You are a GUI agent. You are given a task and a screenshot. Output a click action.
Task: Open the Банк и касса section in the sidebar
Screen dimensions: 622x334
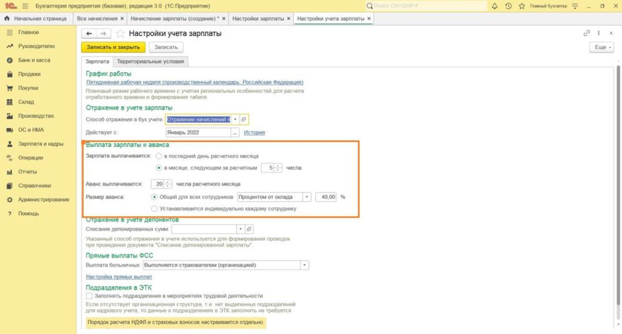click(x=34, y=60)
